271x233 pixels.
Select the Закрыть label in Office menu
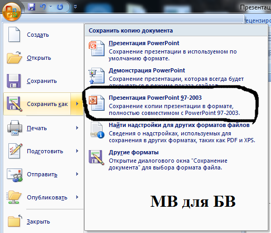click(38, 221)
